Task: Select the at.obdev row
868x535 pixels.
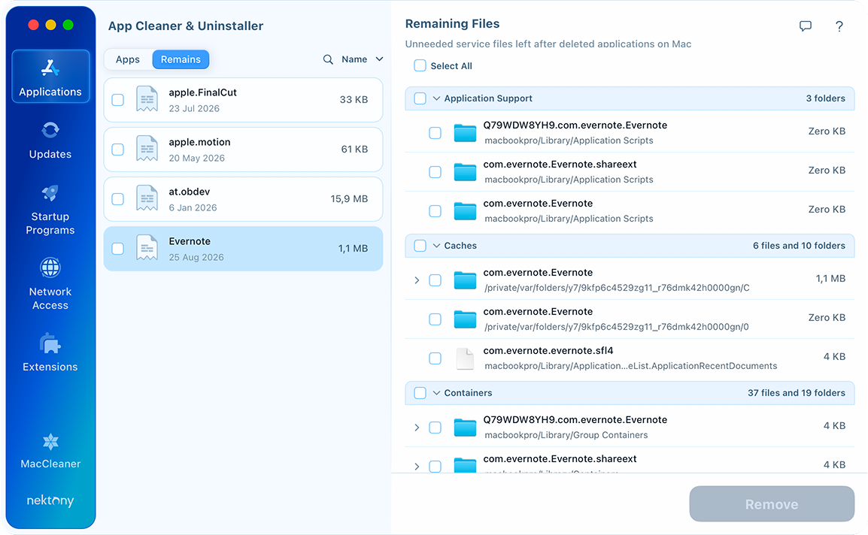Action: [243, 198]
